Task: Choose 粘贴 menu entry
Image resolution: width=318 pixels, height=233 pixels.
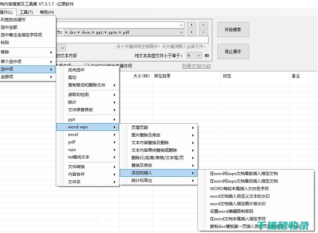Action: click(x=28, y=43)
